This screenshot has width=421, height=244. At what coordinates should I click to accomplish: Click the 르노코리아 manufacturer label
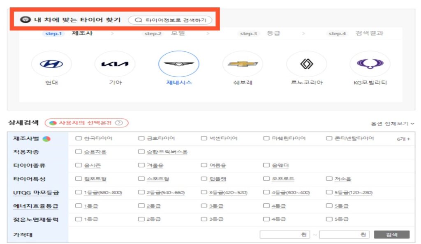(307, 83)
